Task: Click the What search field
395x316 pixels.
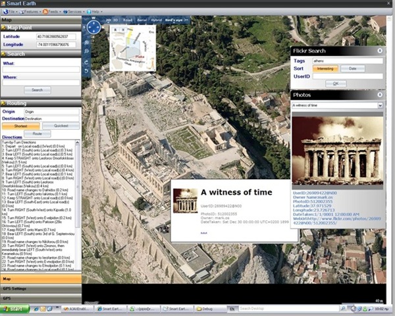Action: tap(41, 70)
